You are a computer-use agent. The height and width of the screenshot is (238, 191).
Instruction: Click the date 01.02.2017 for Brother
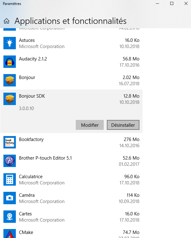[x=129, y=164]
